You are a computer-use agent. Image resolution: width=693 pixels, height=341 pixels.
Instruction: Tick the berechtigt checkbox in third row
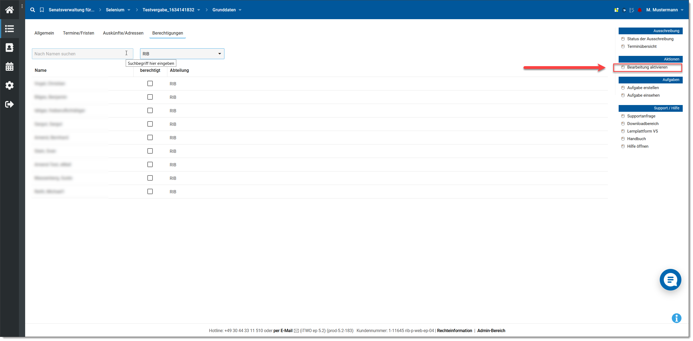[150, 110]
